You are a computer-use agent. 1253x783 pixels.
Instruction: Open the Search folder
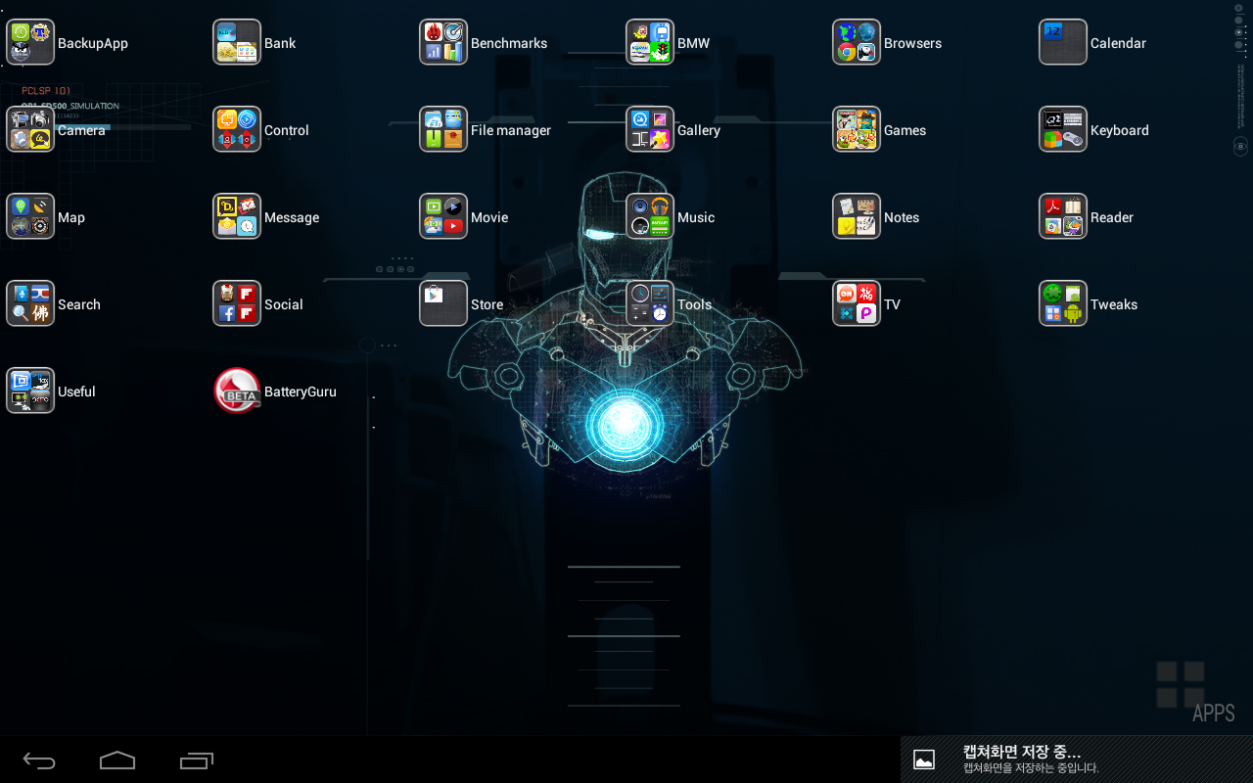[x=30, y=303]
